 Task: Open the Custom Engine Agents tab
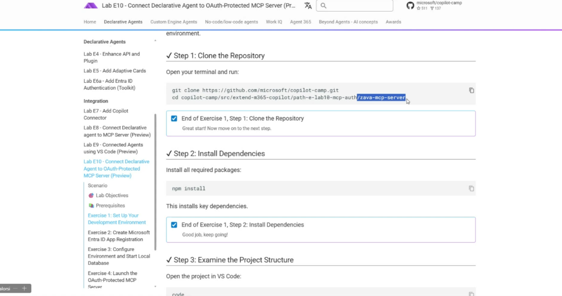[173, 22]
